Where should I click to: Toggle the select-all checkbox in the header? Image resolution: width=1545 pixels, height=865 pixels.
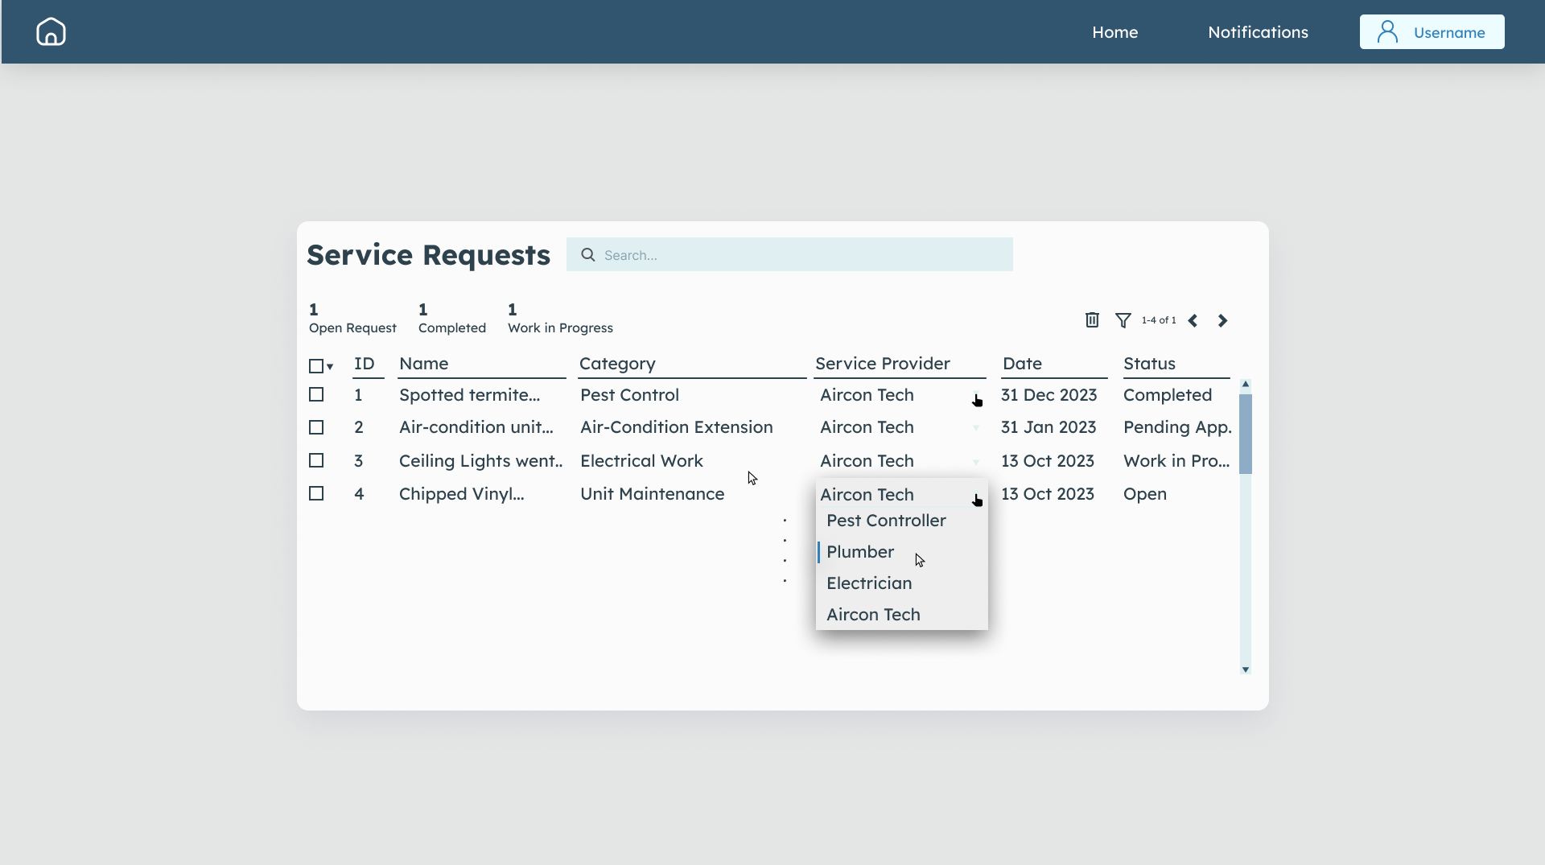point(315,365)
